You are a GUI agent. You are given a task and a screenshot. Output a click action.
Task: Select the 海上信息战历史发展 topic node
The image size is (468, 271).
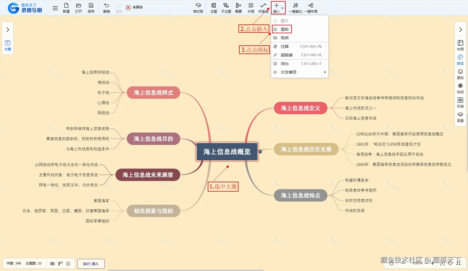coord(306,149)
